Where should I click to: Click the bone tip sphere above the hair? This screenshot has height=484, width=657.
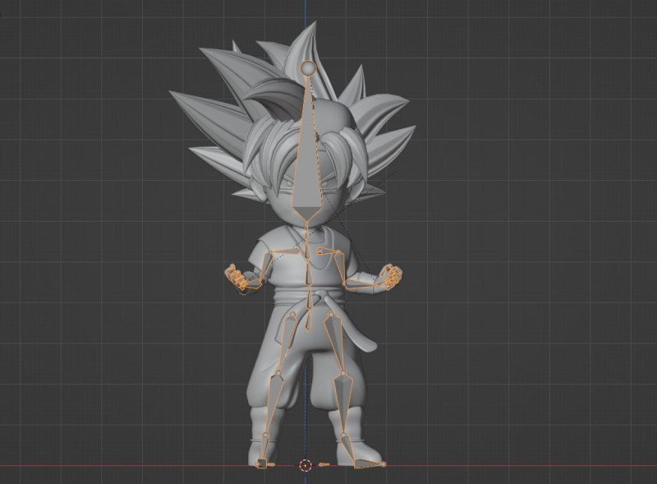[308, 67]
